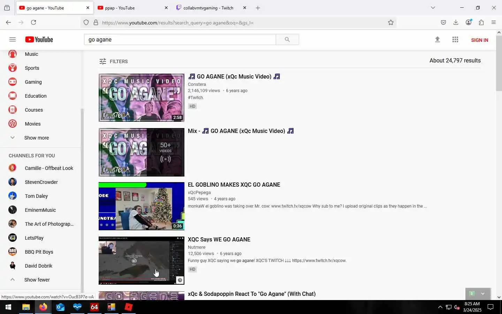Bookmark this page with the star
Image resolution: width=502 pixels, height=314 pixels.
pos(391,22)
